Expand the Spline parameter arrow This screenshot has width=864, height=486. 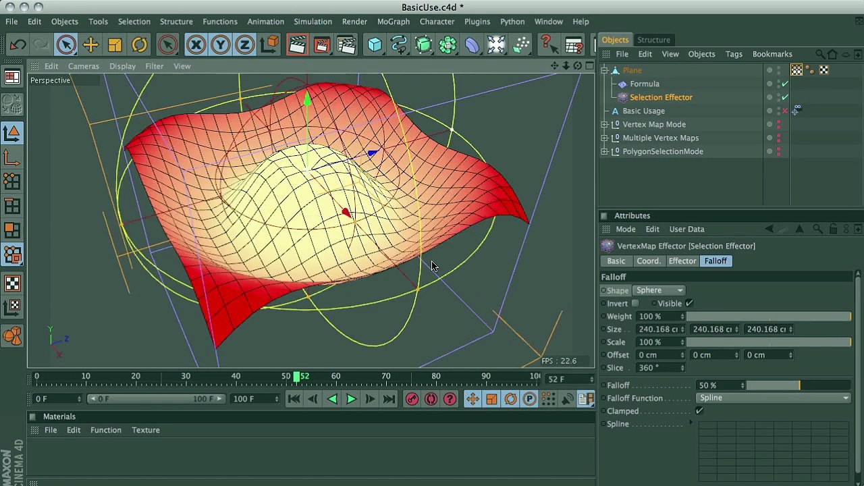691,424
